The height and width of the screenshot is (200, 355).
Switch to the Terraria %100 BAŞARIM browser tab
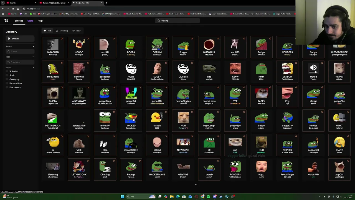[54, 3]
